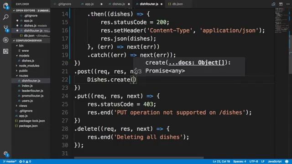The image size is (292, 164).
Task: Collapse the routes folder
Action: [23, 76]
